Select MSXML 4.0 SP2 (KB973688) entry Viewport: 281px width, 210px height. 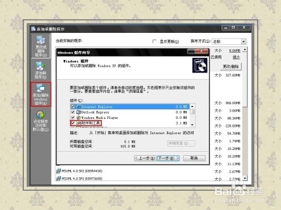82,178
